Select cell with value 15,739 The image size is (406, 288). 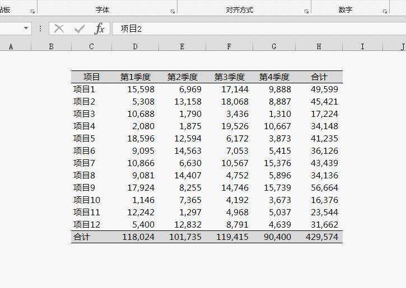274,188
